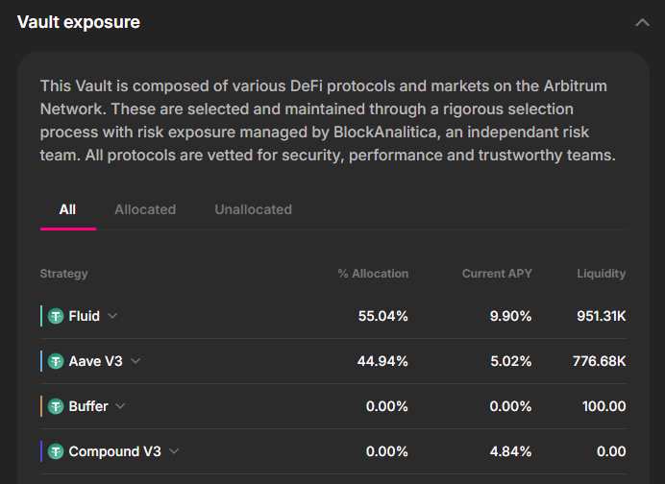Click the Buffer row token icon

coord(57,406)
